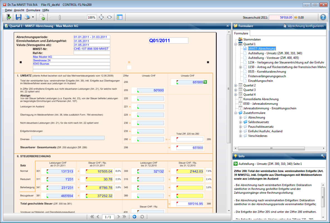Click the Zusatzformulare folder icon
Image resolution: width=330 pixels, height=223 pixels.
coord(240,113)
